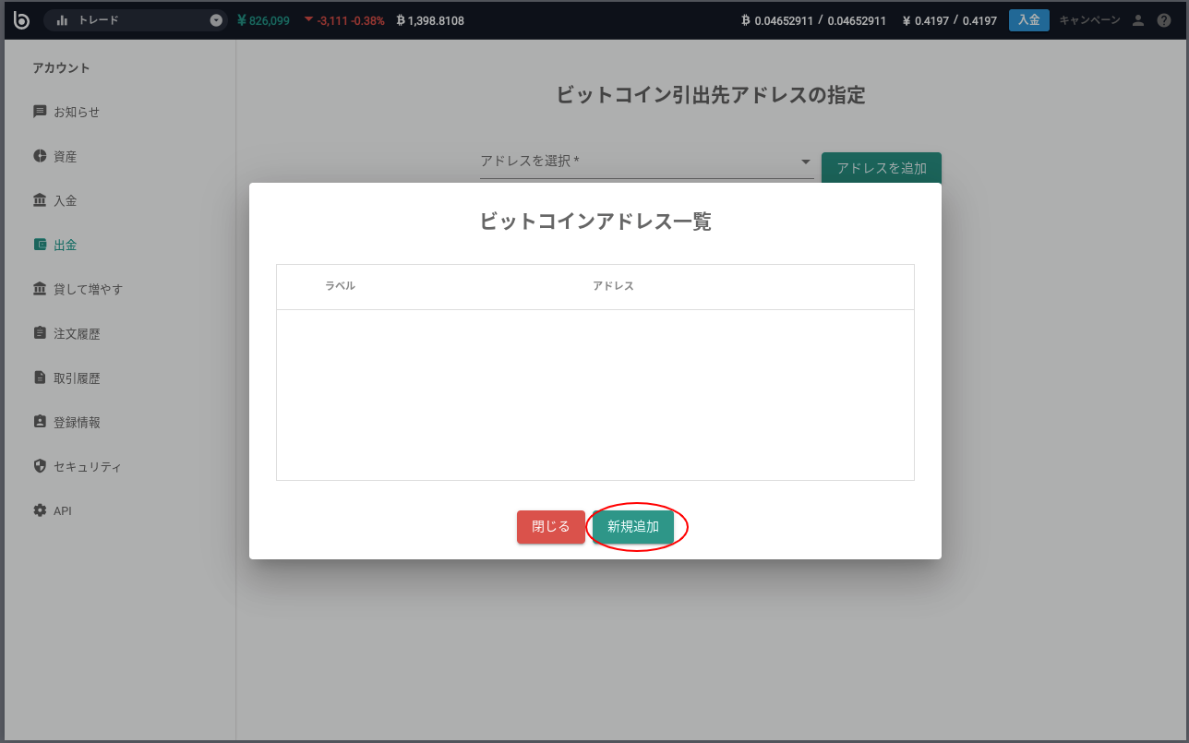Click the 入金 bank icon in sidebar
The width and height of the screenshot is (1189, 743).
click(x=40, y=200)
